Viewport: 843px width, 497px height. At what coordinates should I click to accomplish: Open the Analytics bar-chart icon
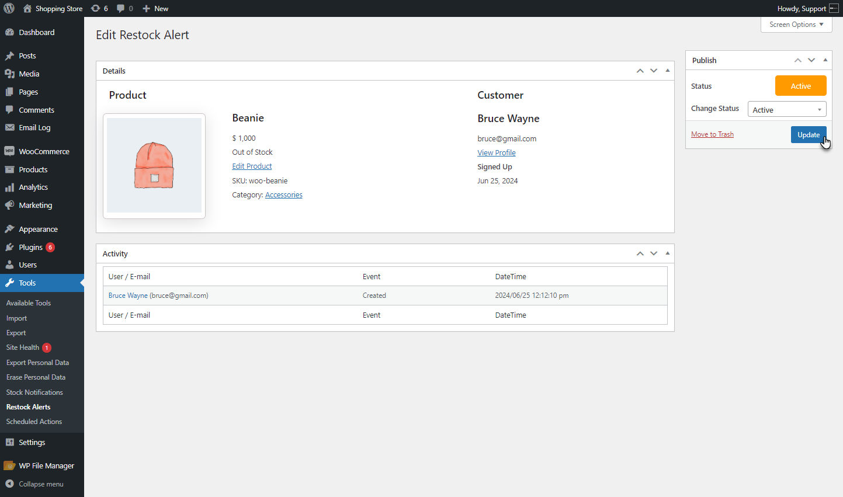(9, 187)
